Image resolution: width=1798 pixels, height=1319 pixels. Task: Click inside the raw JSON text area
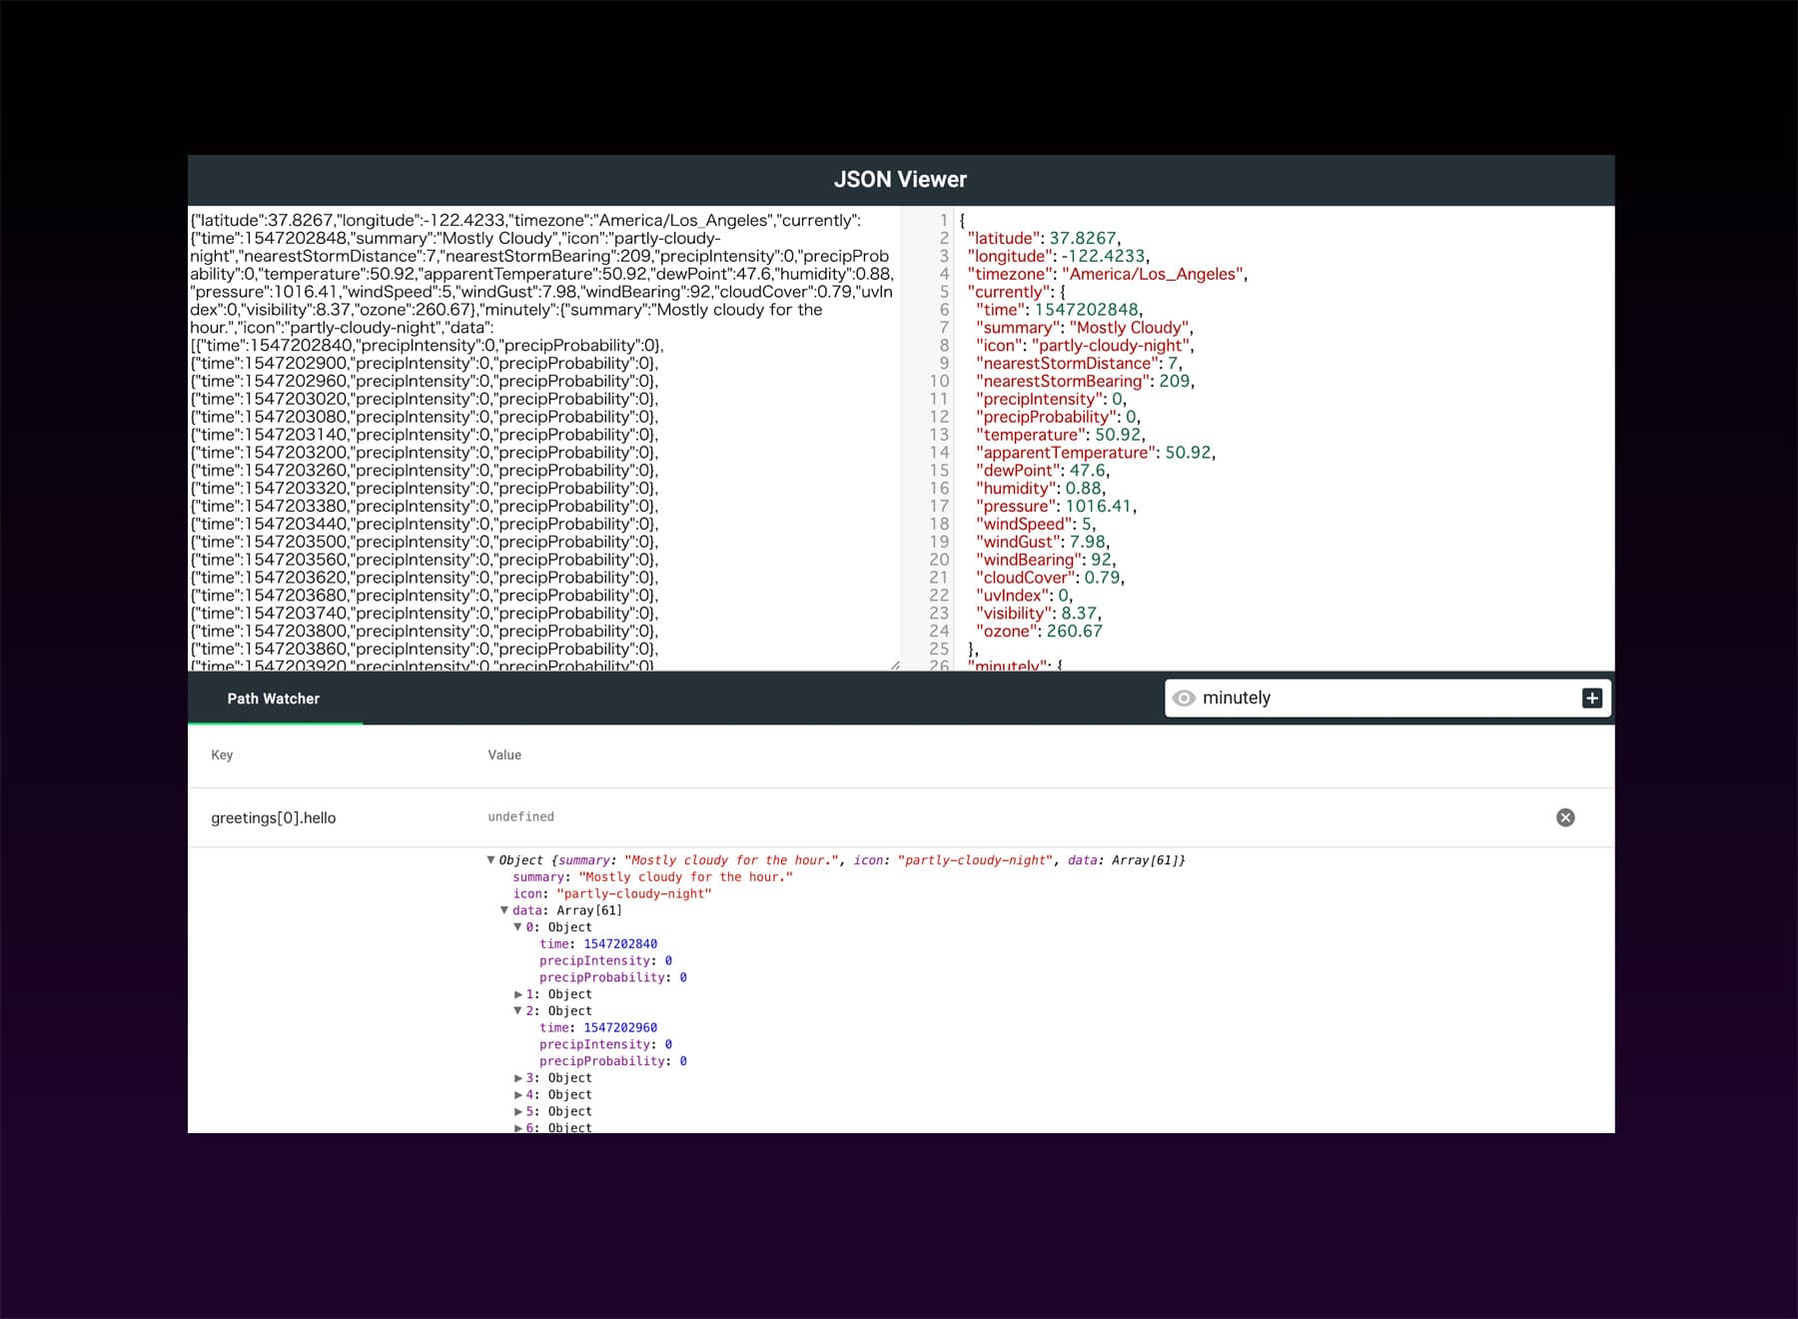coord(544,439)
